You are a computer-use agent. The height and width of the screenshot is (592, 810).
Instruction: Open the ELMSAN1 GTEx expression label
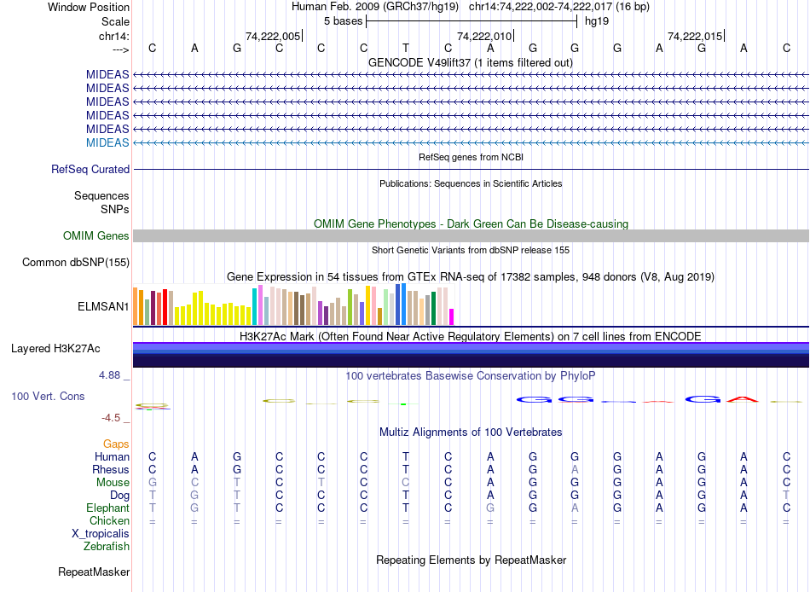coord(103,306)
